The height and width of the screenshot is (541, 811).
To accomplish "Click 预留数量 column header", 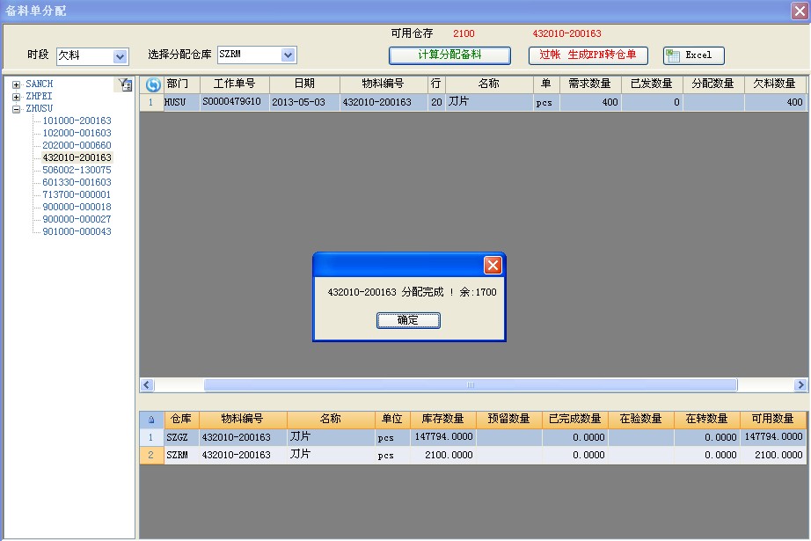I will (x=508, y=419).
